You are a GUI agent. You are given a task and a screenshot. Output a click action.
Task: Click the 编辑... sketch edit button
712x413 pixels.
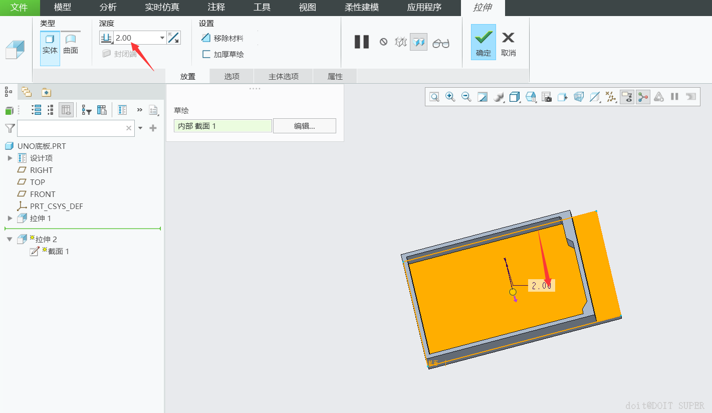point(304,126)
